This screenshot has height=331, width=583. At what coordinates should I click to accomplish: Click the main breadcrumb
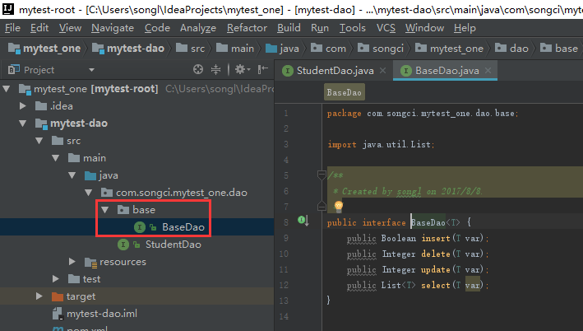click(x=235, y=49)
